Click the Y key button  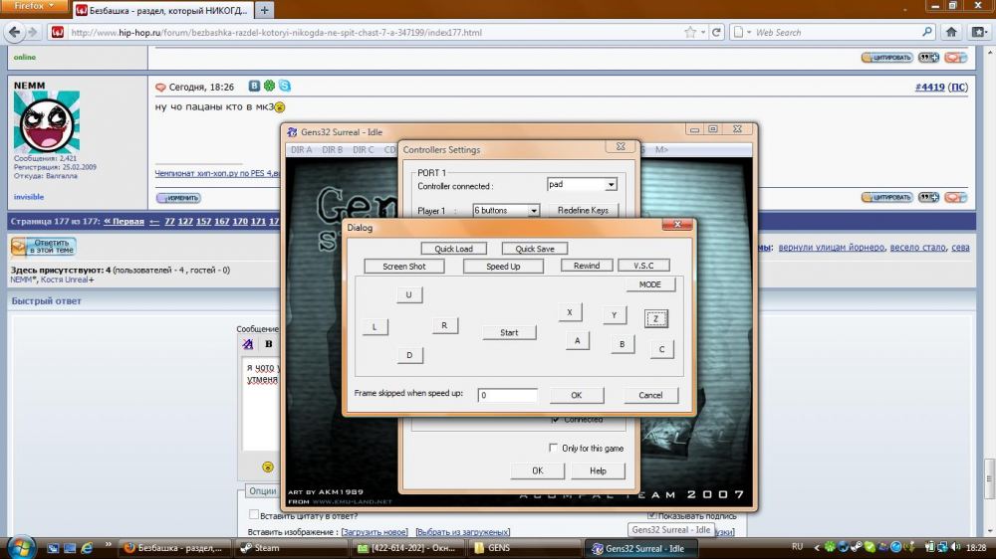(615, 314)
